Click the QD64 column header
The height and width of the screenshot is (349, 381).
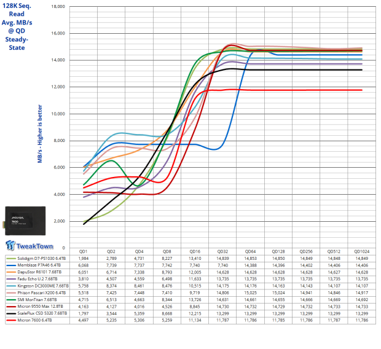(250, 251)
